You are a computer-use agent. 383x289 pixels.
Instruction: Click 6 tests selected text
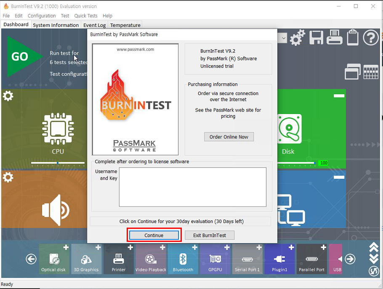pos(68,62)
